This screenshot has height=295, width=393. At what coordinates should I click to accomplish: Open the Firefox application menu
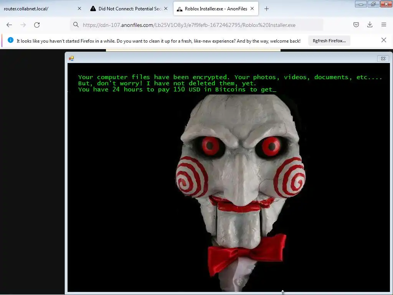coord(384,25)
